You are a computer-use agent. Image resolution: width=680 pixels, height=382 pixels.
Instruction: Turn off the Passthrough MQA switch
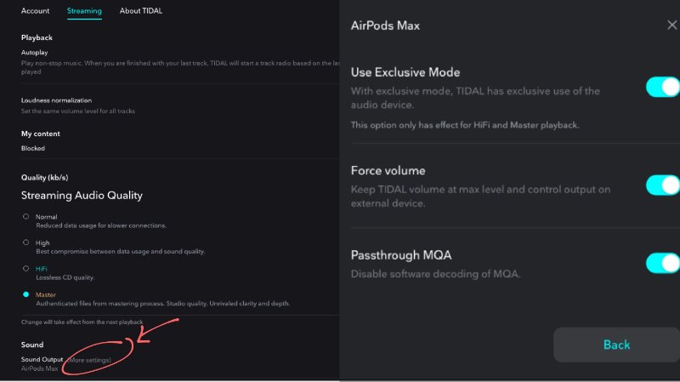[663, 263]
